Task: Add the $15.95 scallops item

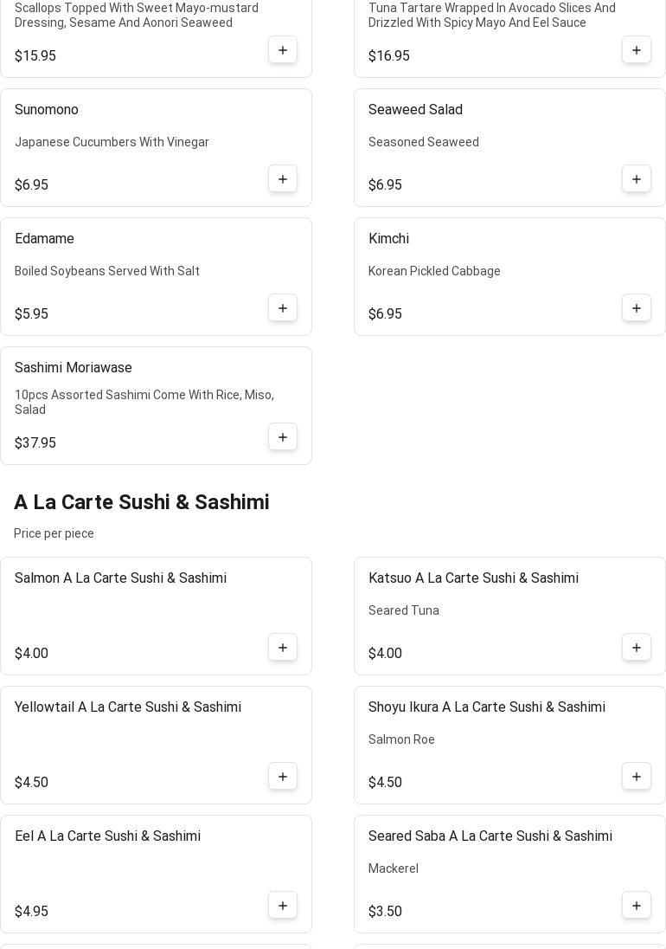Action: click(283, 50)
